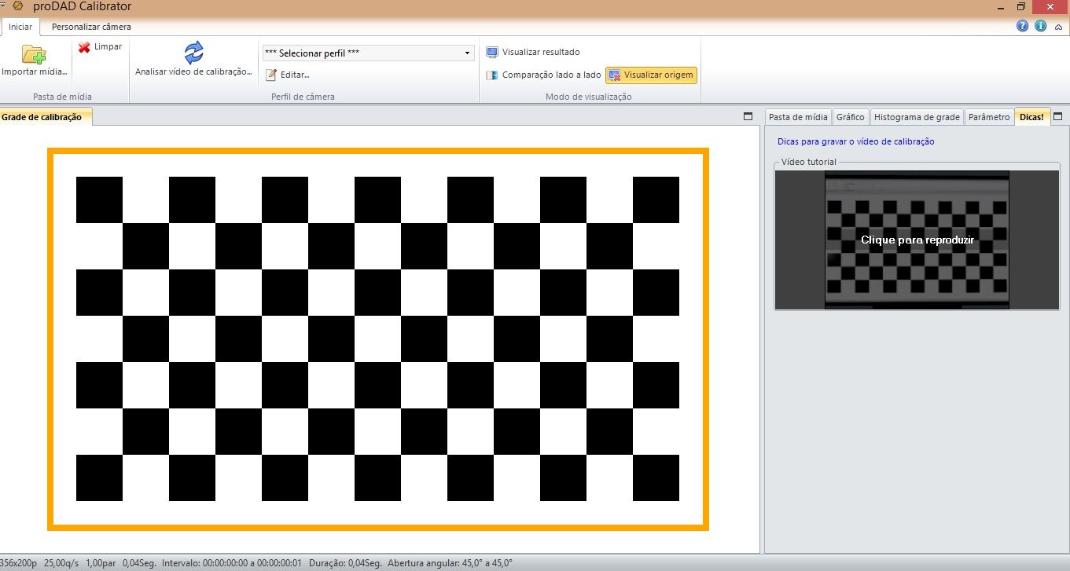Image resolution: width=1070 pixels, height=571 pixels.
Task: Click the Importar mídia folder icon
Action: 34,54
